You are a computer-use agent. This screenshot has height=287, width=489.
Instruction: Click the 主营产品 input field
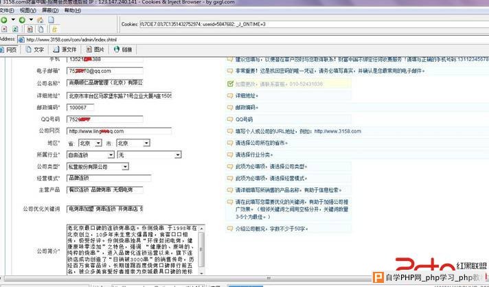click(x=105, y=190)
